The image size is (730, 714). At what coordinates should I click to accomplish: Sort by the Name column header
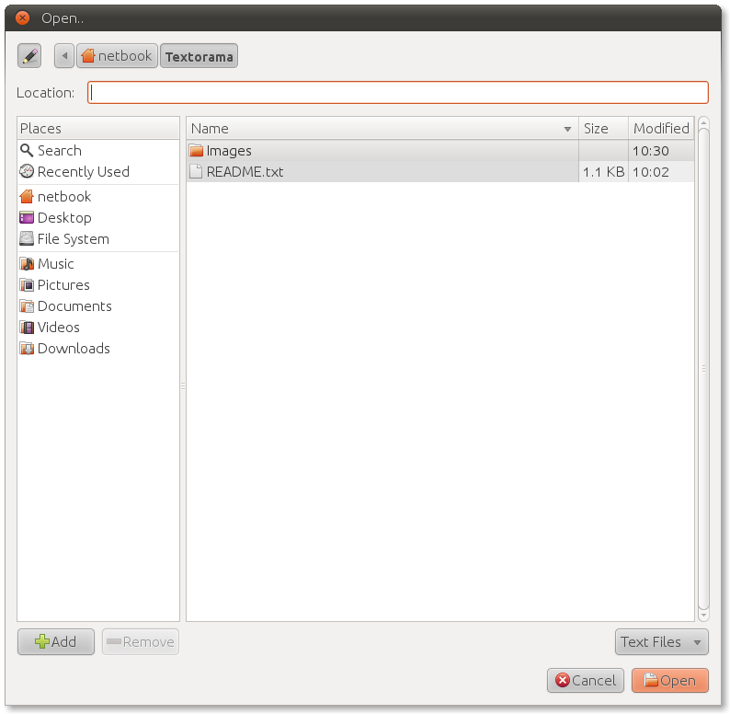coord(382,128)
